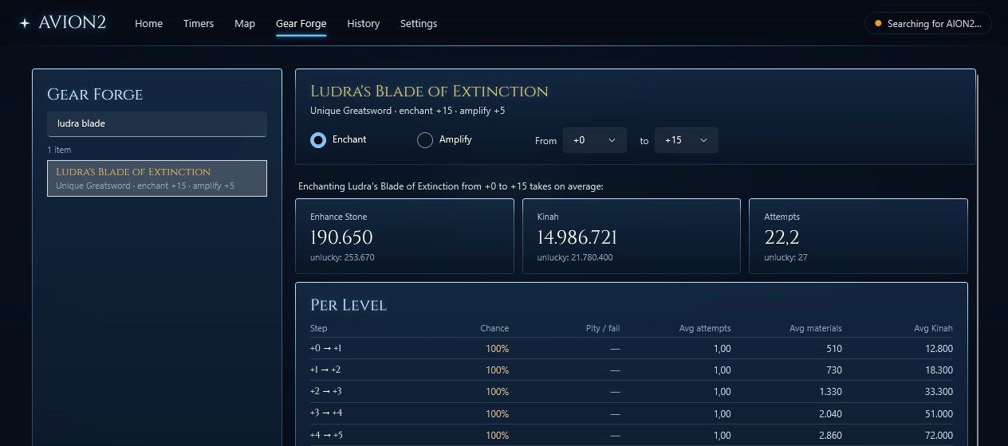
Task: Click the AVION2 star logo icon
Action: tap(25, 23)
